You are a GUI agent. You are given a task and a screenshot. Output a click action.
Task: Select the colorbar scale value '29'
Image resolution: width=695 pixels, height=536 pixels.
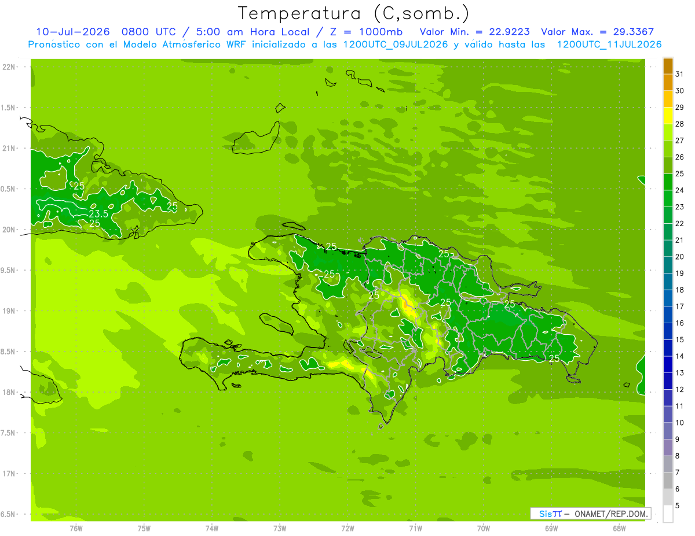coord(679,107)
